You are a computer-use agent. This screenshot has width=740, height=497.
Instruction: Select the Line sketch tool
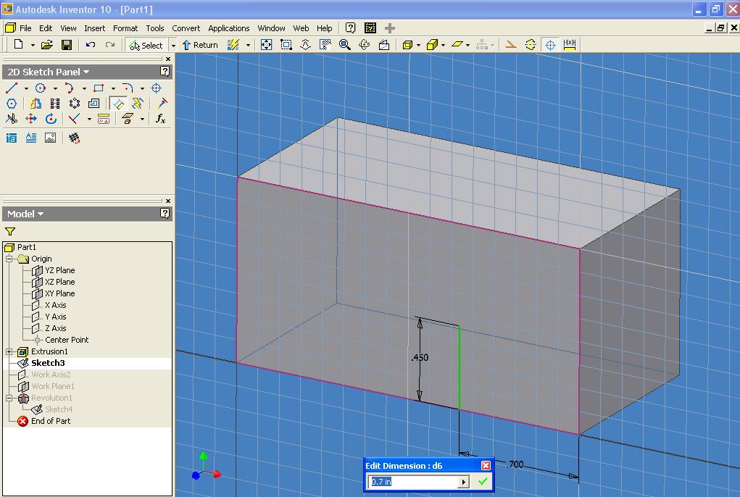point(12,88)
